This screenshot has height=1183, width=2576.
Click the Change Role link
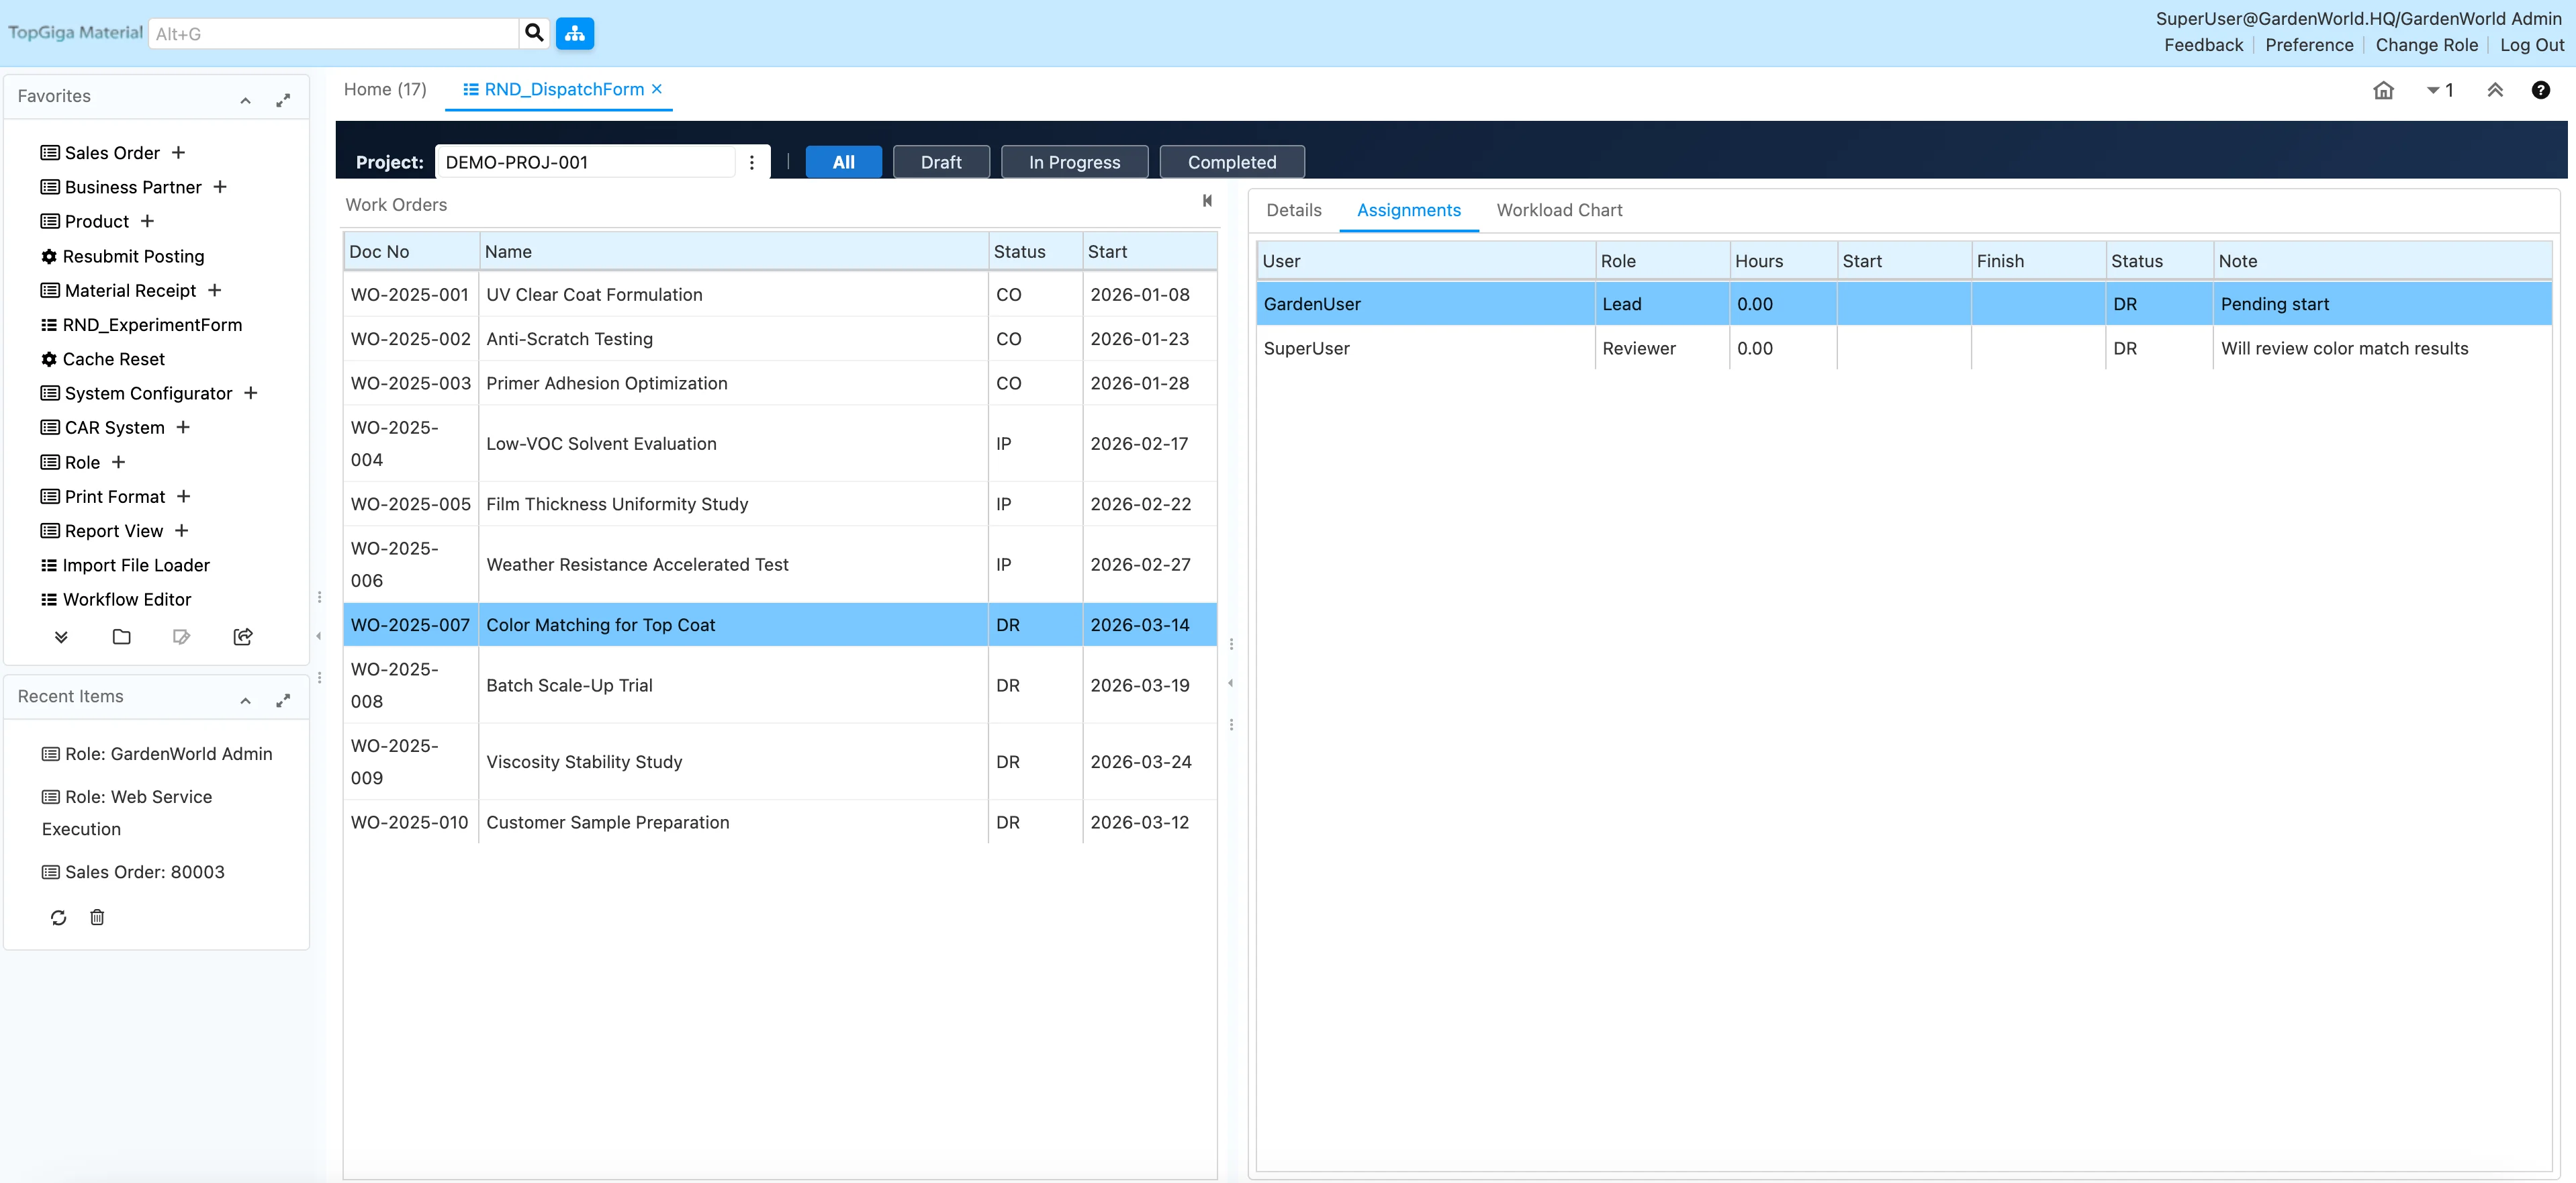[x=2426, y=45]
